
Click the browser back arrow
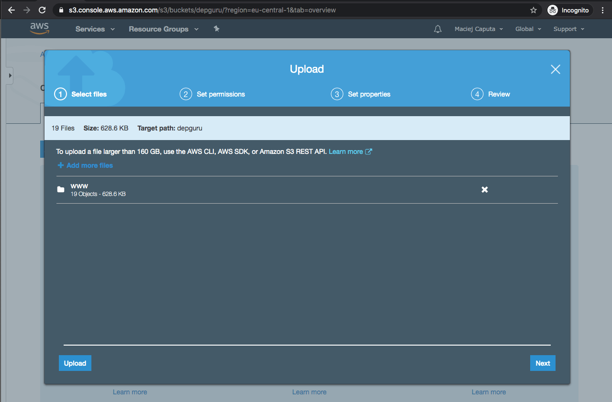tap(11, 10)
